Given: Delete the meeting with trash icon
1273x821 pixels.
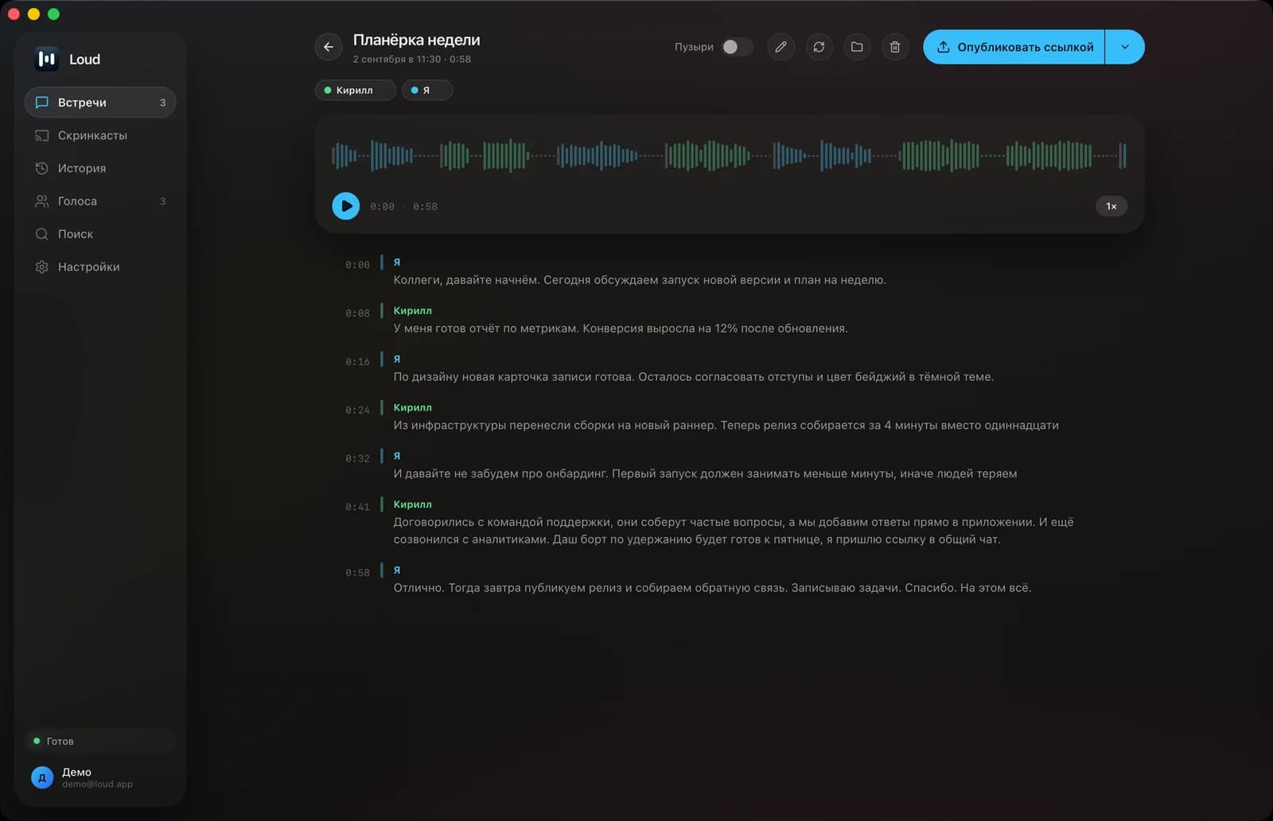Looking at the screenshot, I should [x=895, y=47].
